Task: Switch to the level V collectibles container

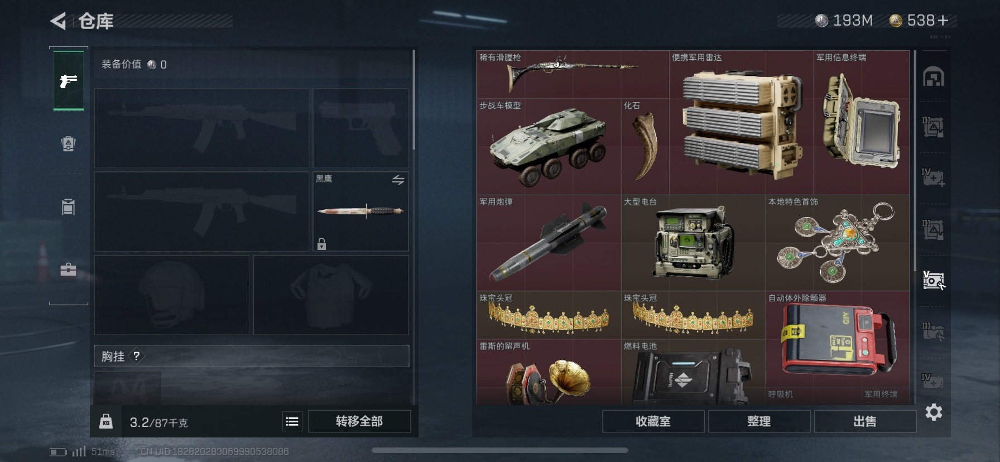Action: [x=934, y=281]
